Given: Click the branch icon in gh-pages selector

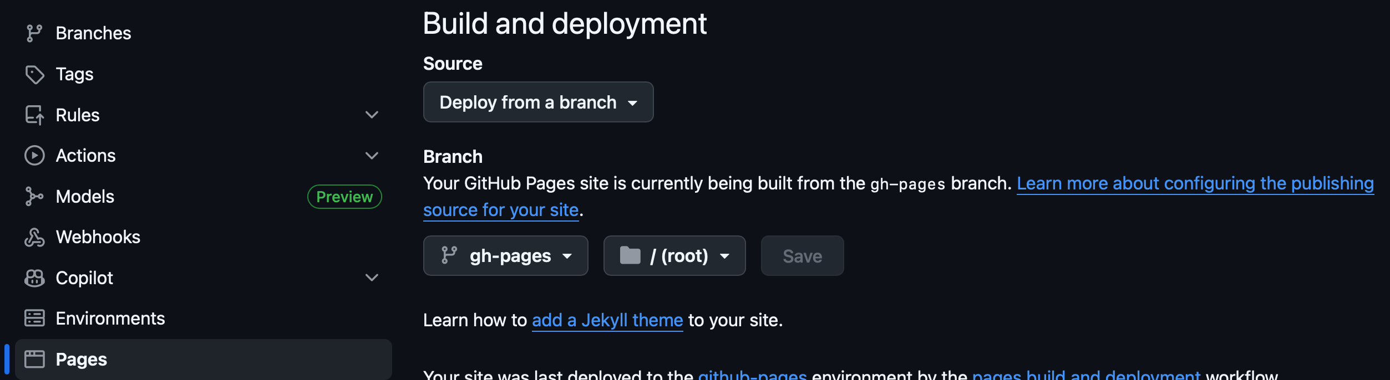Looking at the screenshot, I should pyautogui.click(x=449, y=255).
